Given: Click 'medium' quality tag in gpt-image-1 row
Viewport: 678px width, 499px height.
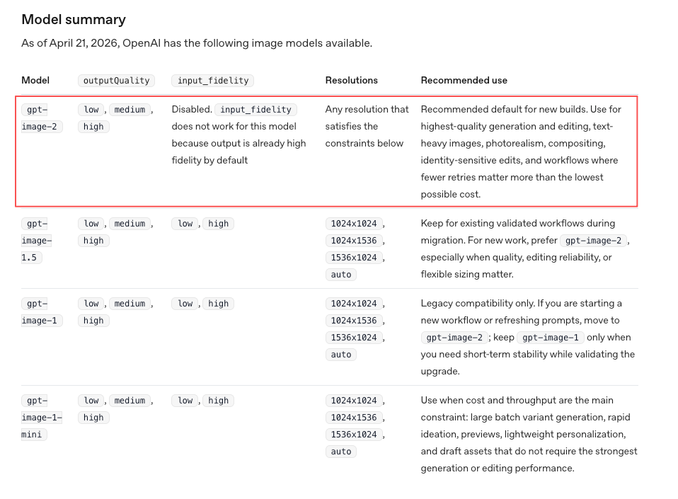Looking at the screenshot, I should [130, 304].
